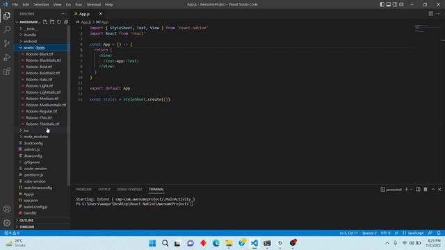The height and width of the screenshot is (250, 445).
Task: Open the Terminal menu
Action: pyautogui.click(x=93, y=4)
